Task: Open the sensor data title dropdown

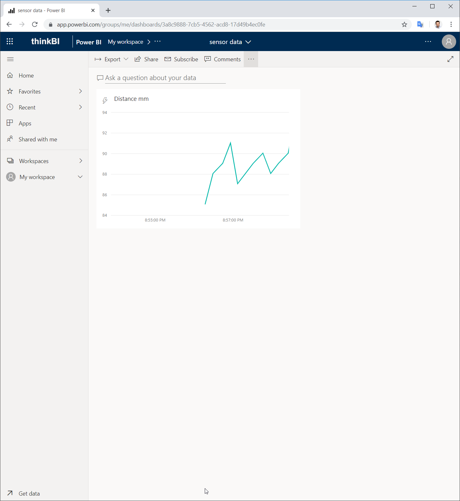Action: (x=248, y=42)
